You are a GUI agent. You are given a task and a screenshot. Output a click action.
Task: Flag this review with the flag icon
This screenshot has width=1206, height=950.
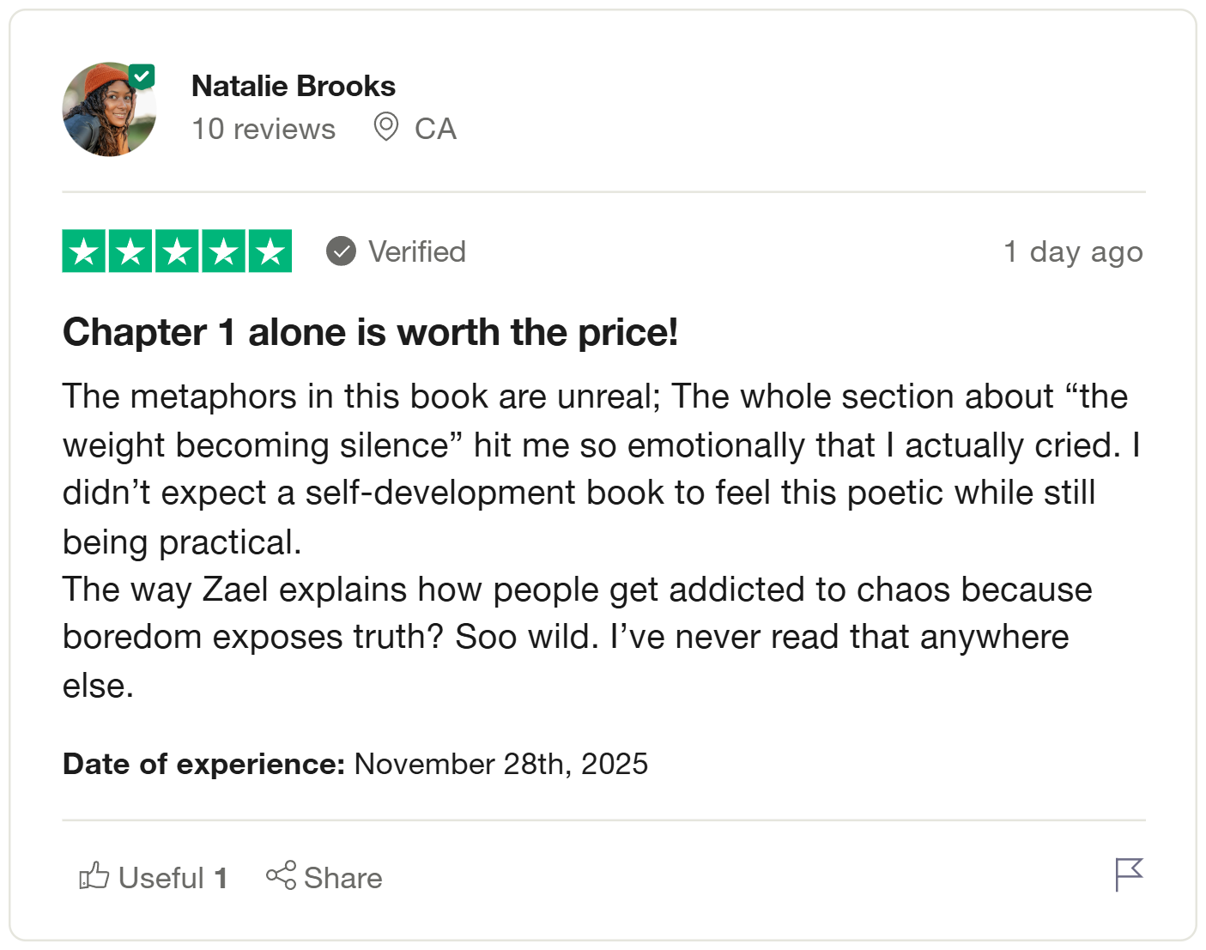click(1129, 874)
